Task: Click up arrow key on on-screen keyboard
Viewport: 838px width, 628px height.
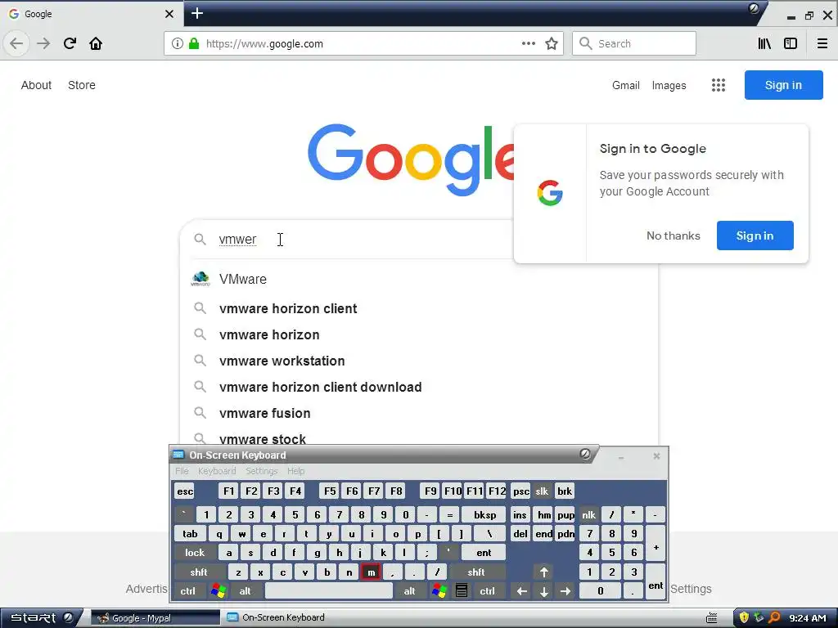Action: tap(543, 572)
